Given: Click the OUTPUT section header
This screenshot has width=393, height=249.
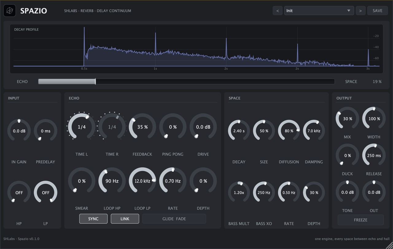Looking at the screenshot, I should [344, 98].
